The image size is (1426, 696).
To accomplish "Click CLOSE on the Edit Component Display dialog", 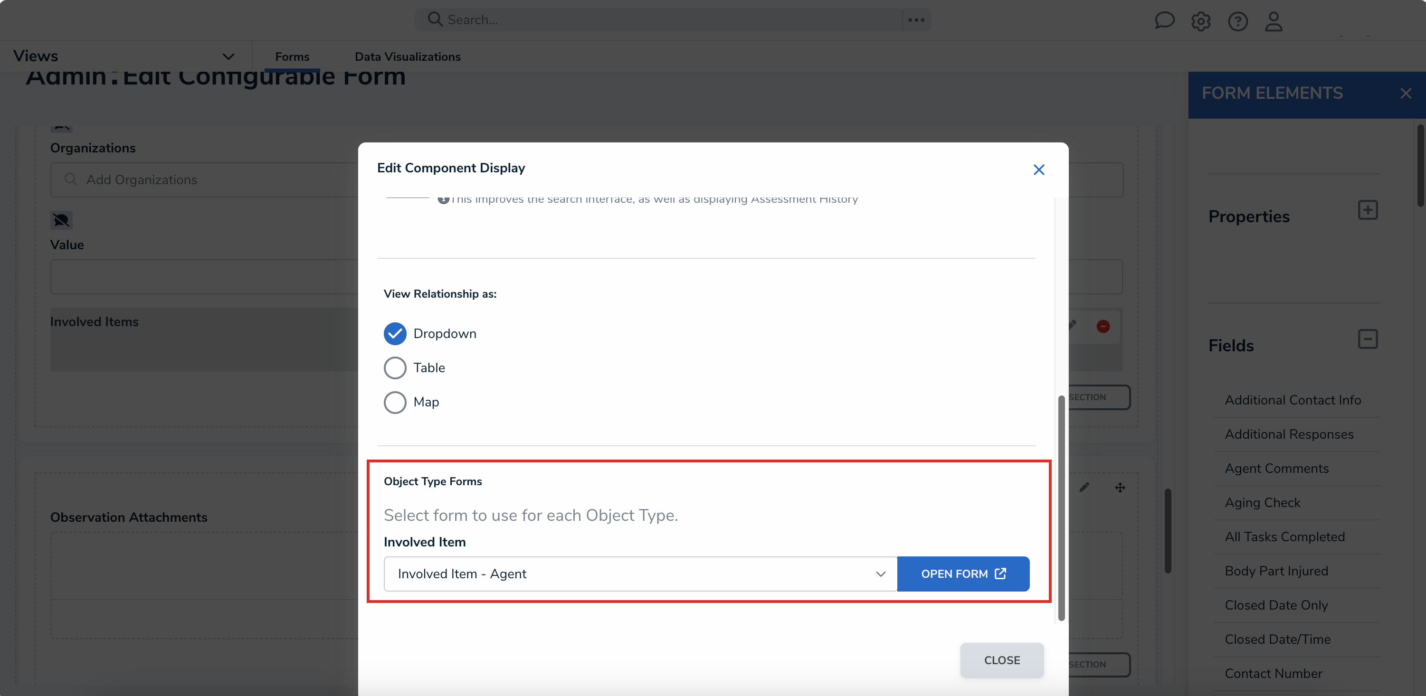I will coord(1002,659).
